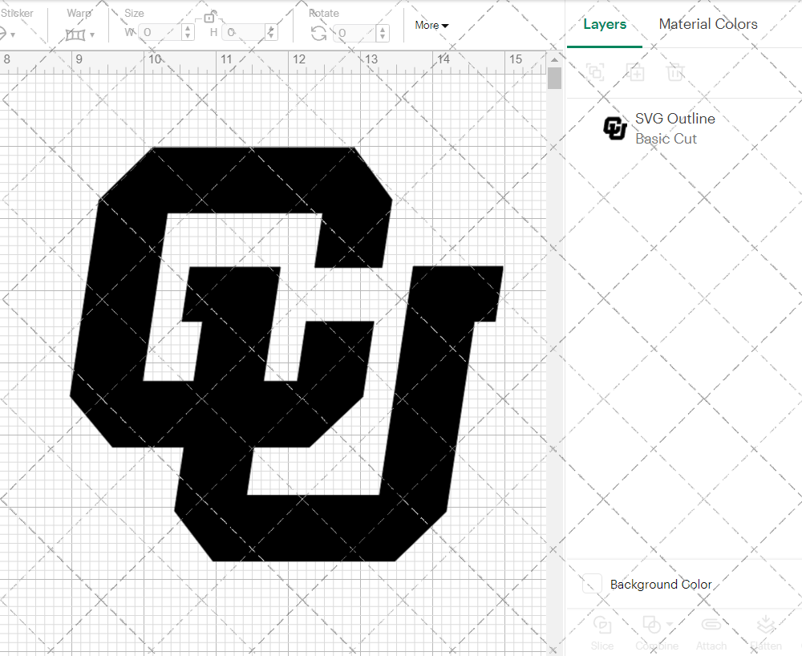
Task: Click the Group layers icon
Action: [595, 72]
